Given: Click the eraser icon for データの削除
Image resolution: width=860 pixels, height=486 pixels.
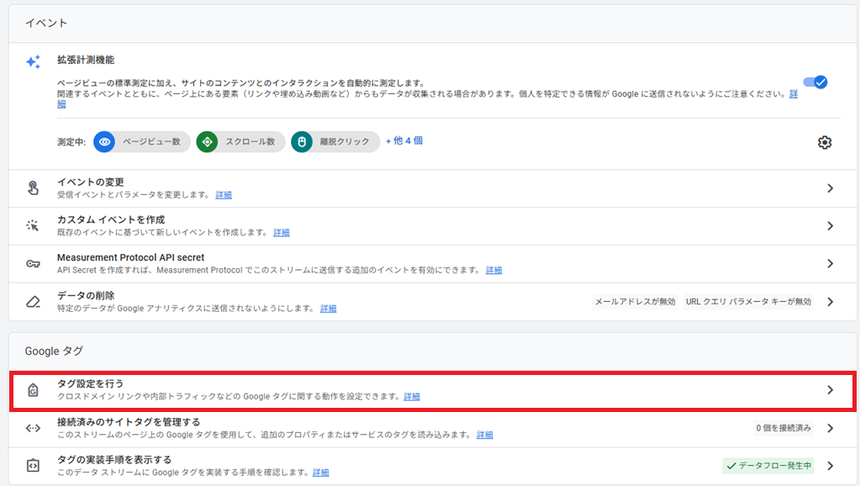Looking at the screenshot, I should (33, 301).
